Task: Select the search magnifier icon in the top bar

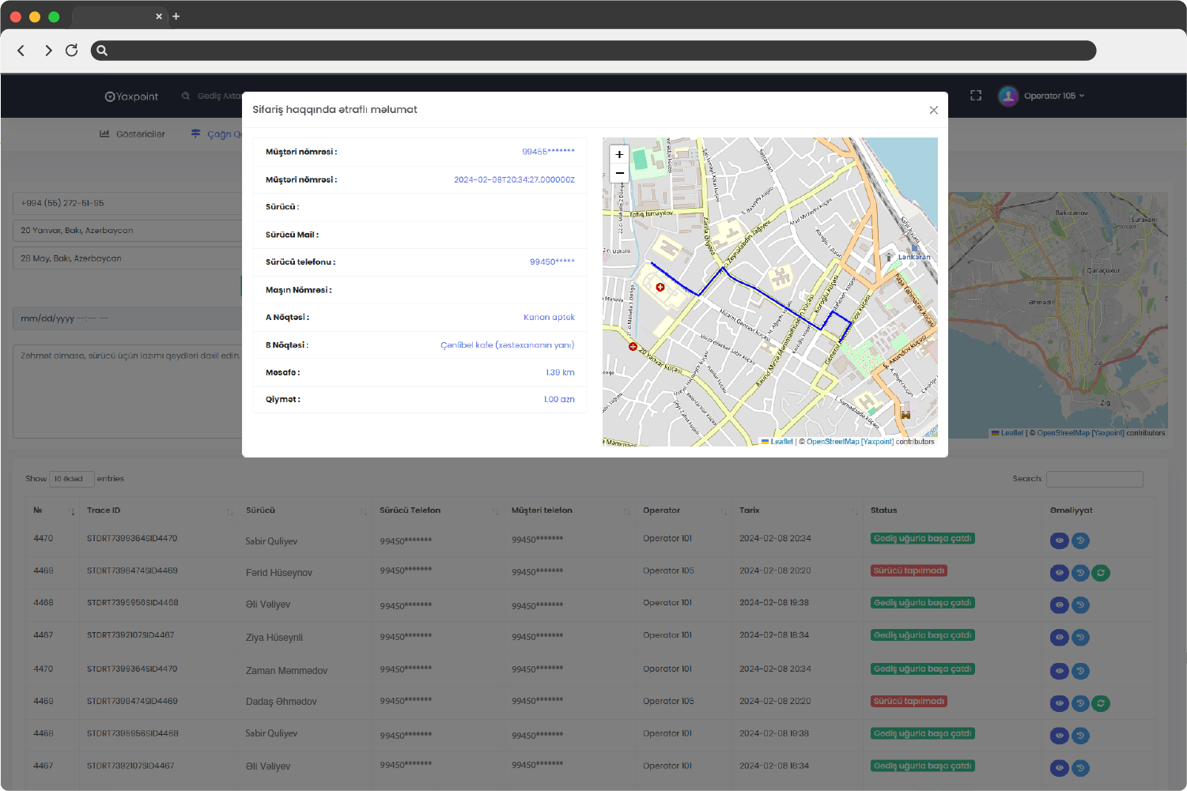Action: coord(184,96)
